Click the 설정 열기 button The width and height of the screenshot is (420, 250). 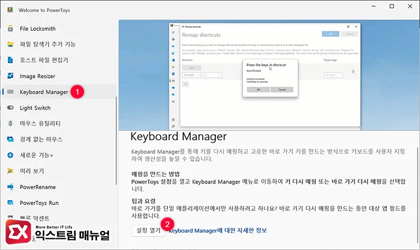click(148, 230)
